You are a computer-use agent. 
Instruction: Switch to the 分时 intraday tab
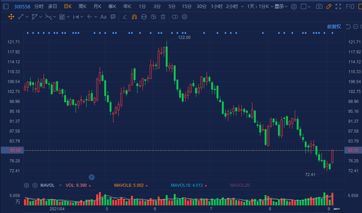coord(39,6)
